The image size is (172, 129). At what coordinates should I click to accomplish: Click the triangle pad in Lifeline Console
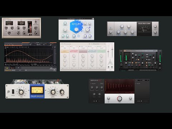pyautogui.click(x=110, y=62)
